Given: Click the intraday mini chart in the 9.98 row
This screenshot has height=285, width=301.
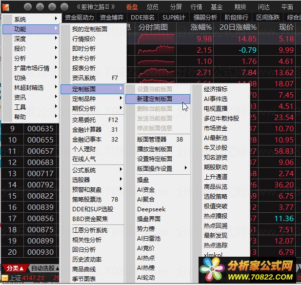Looking at the screenshot, I should 156,39.
